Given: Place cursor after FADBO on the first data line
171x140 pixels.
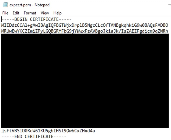Looking at the screenshot, I should click(168, 25).
